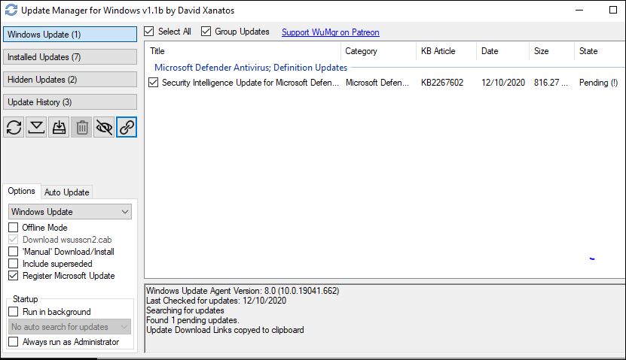Collapse Microsoft Defender Antivirus group header
Image resolution: width=626 pixels, height=360 pixels.
(x=250, y=68)
